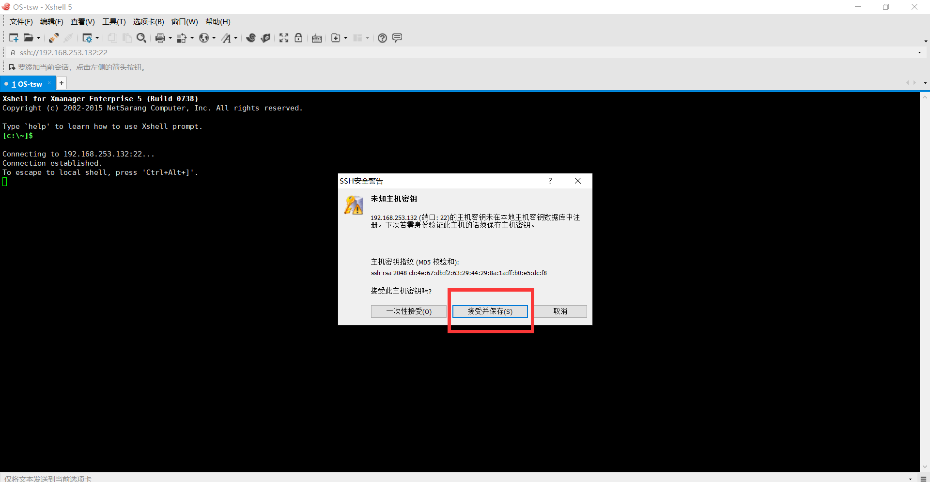930x482 pixels.
Task: Click the Print icon
Action: 160,38
